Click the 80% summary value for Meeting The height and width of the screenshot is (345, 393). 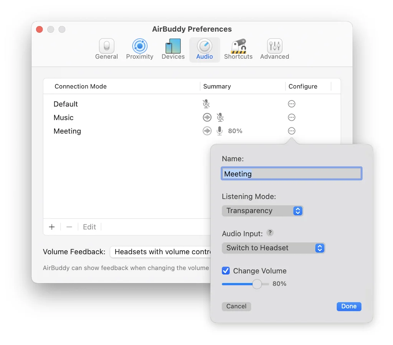coord(235,131)
